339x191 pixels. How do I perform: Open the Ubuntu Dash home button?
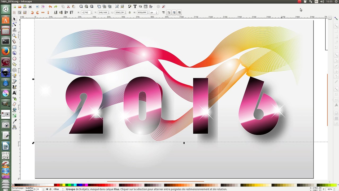click(x=6, y=10)
